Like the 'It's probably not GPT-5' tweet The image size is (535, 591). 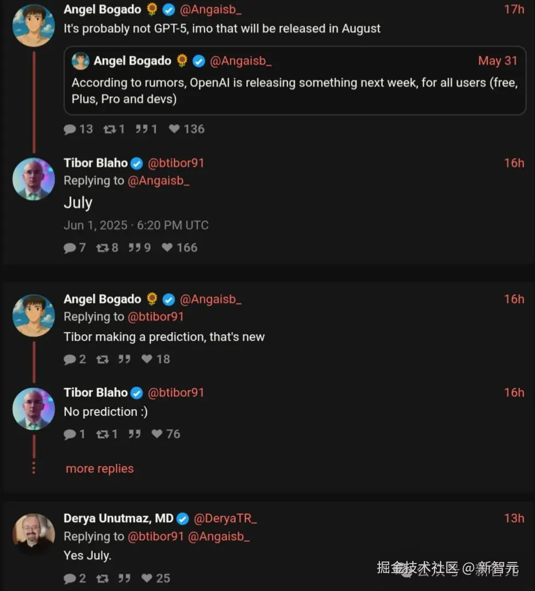click(x=175, y=129)
